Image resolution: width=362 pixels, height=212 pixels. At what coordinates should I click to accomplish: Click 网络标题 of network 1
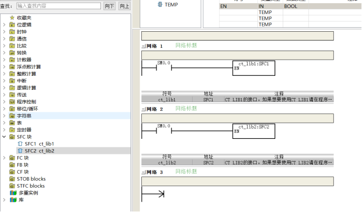[x=186, y=45]
